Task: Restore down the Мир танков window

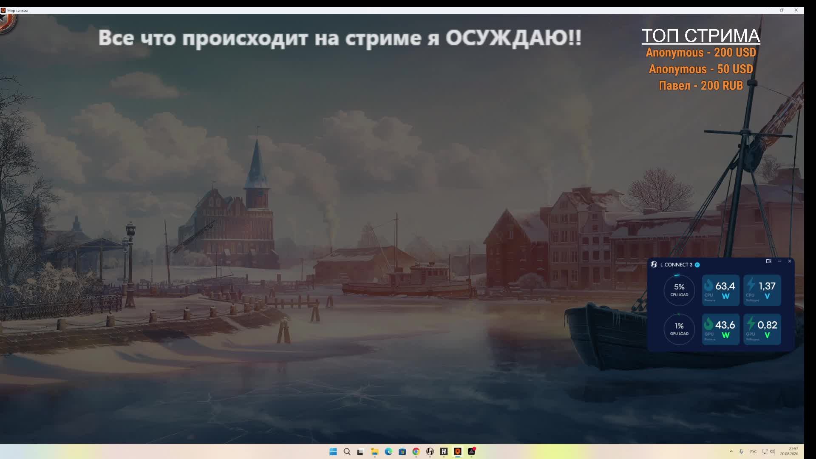Action: click(x=782, y=10)
